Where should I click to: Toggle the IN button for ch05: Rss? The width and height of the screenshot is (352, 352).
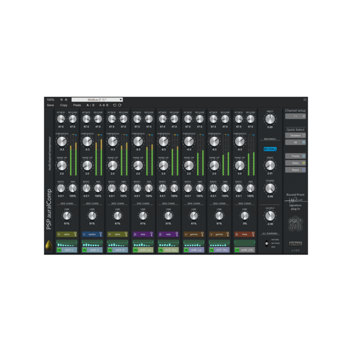pyautogui.click(x=161, y=250)
